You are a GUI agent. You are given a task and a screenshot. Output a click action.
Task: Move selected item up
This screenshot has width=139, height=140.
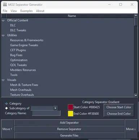[7, 129]
